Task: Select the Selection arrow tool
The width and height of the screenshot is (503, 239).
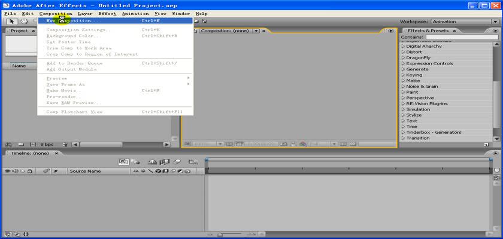Action: [12, 22]
